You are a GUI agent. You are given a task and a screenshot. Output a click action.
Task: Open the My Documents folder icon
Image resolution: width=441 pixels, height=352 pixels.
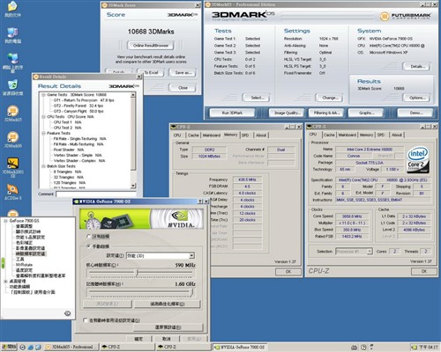point(12,10)
